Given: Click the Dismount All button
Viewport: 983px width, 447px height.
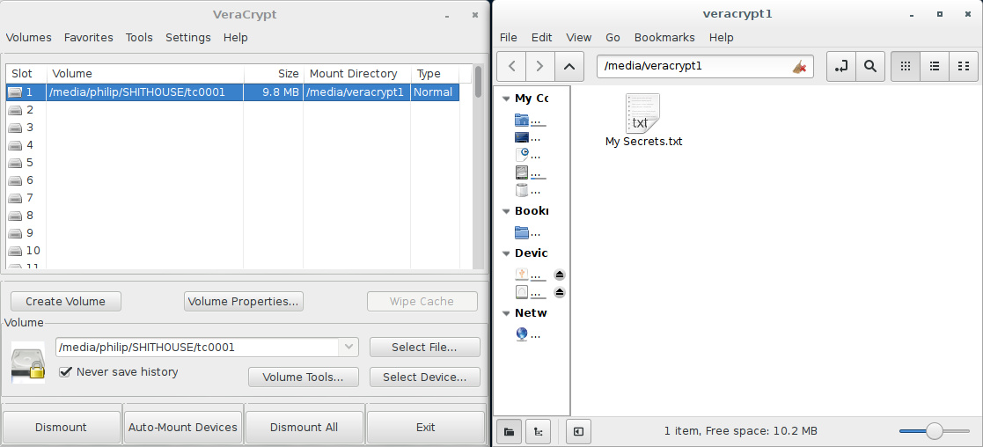Looking at the screenshot, I should coord(304,427).
